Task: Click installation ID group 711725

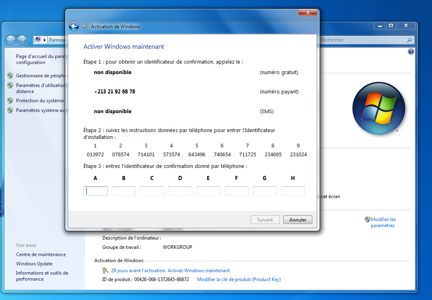Action: tap(247, 154)
